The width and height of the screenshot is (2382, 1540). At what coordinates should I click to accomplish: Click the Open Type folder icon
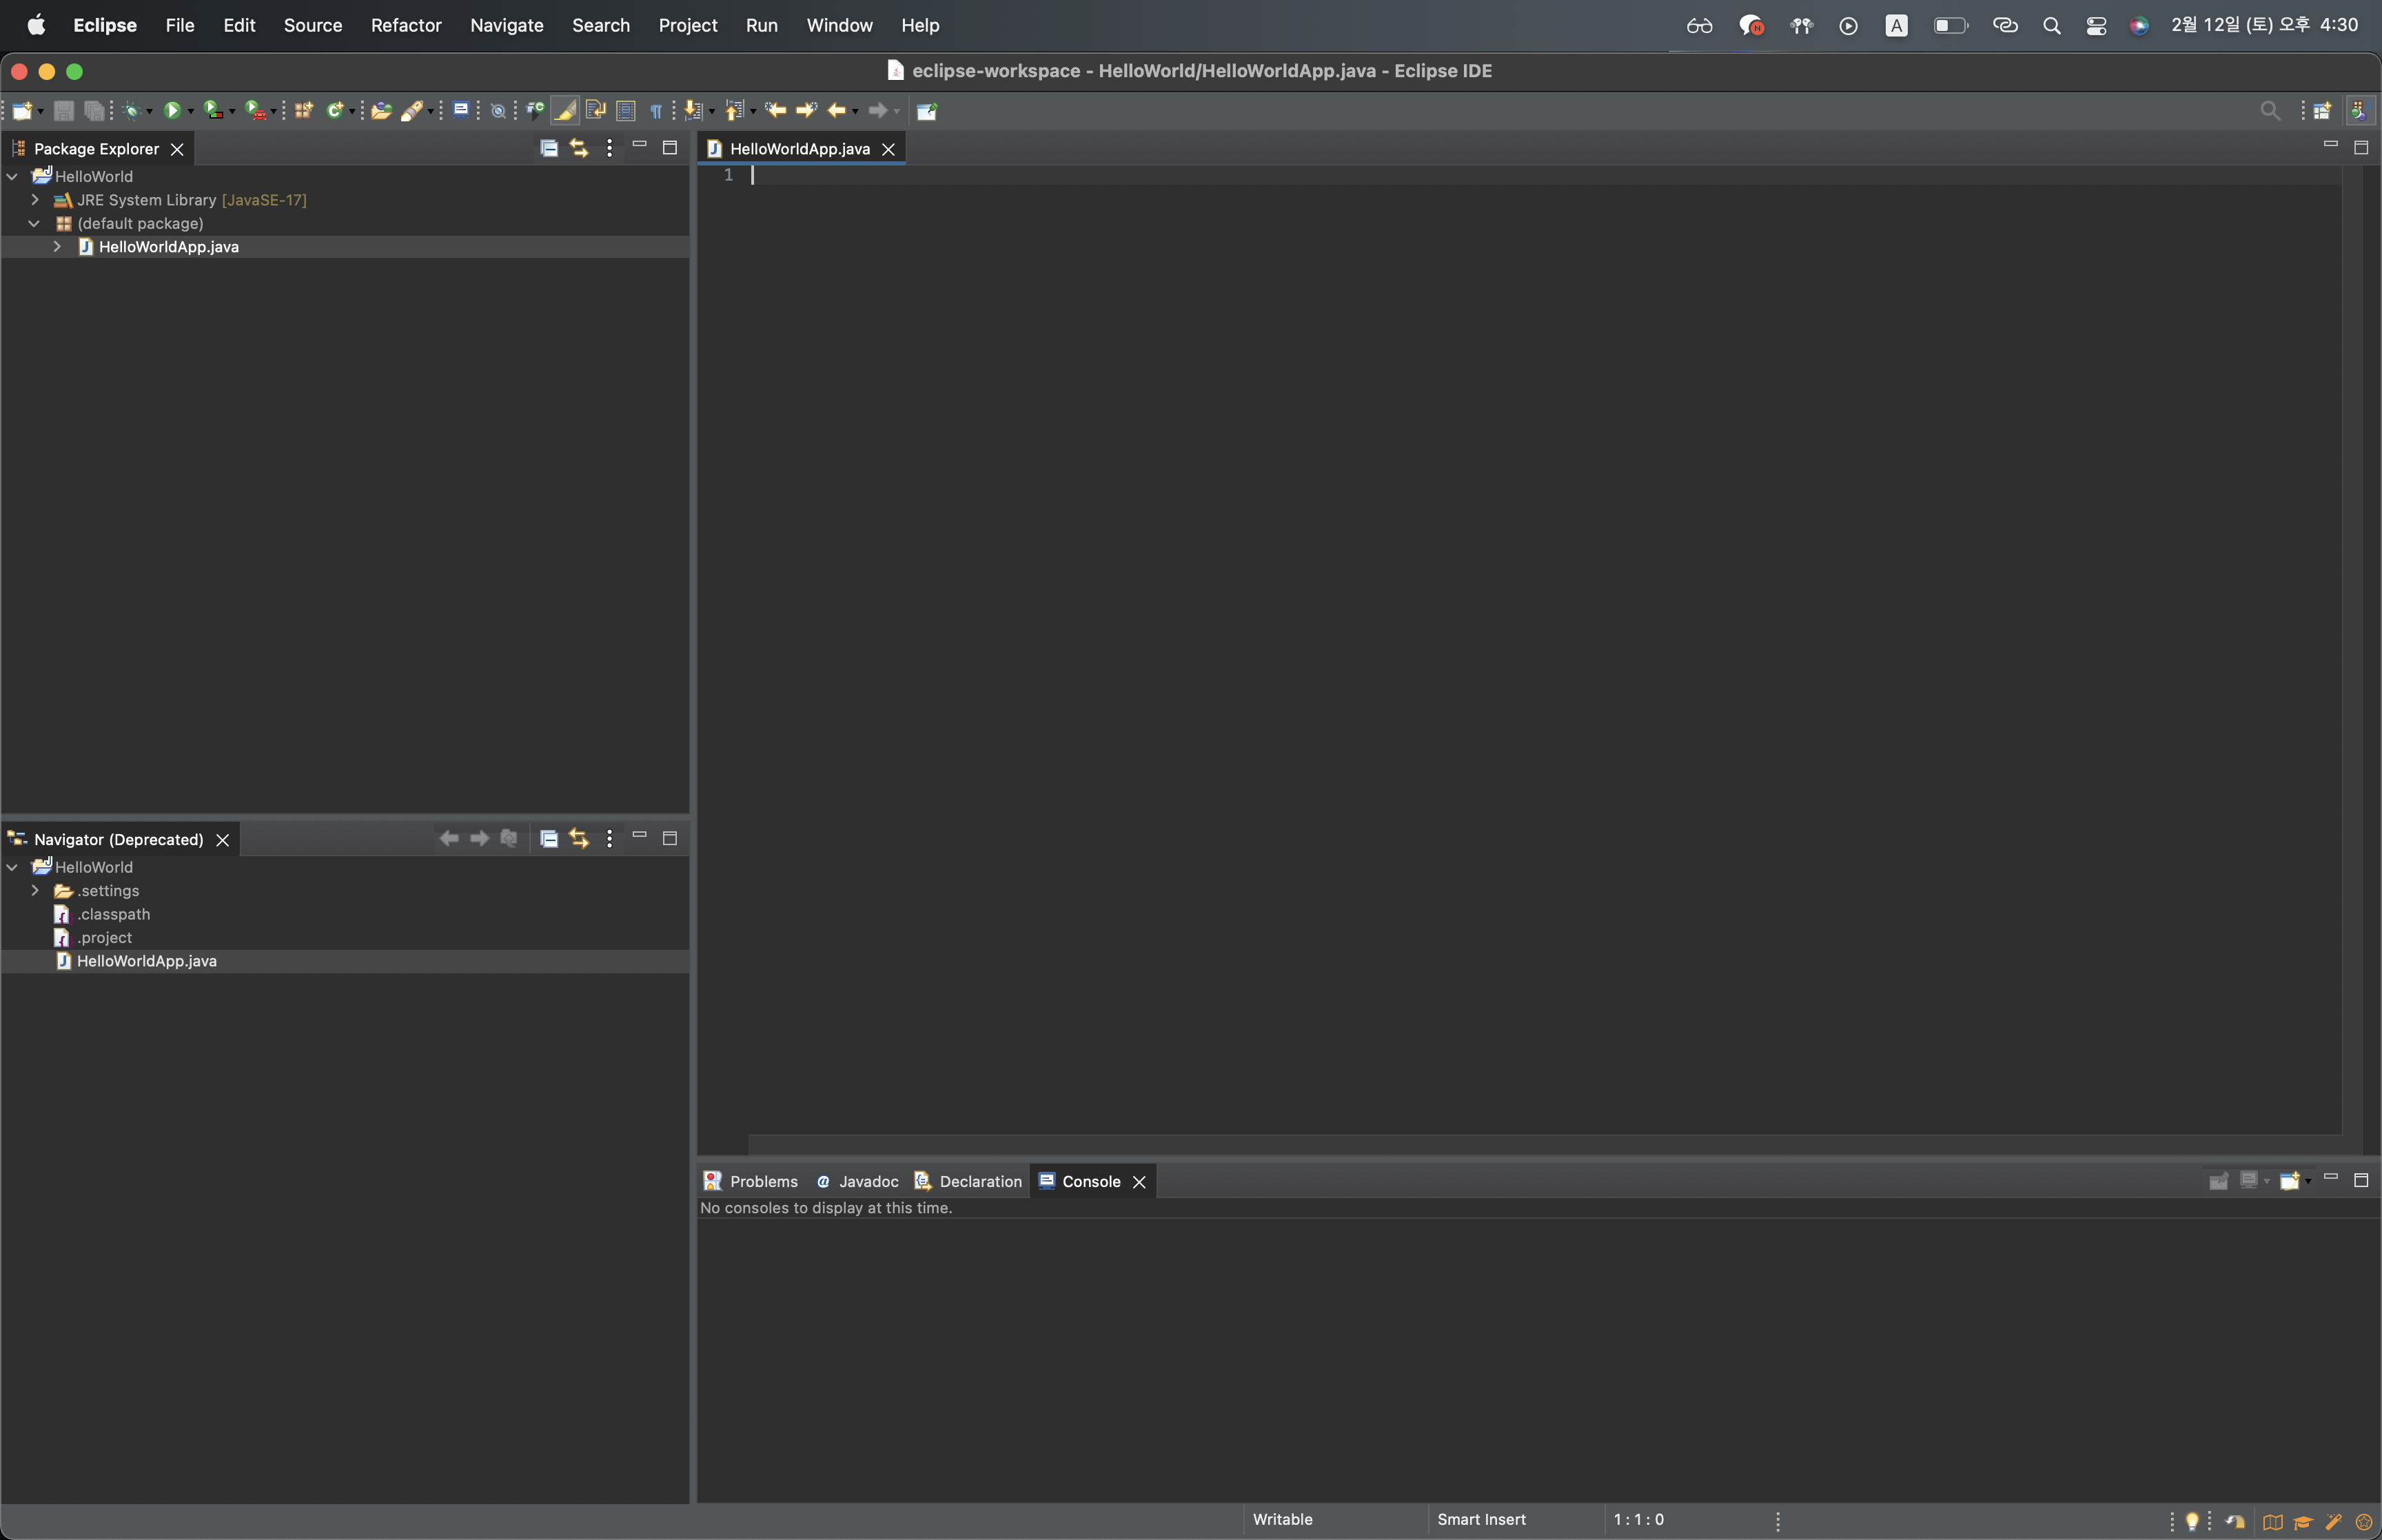[381, 110]
